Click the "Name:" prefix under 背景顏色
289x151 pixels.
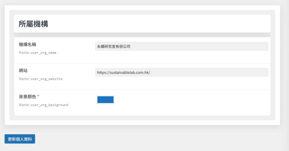(24, 105)
